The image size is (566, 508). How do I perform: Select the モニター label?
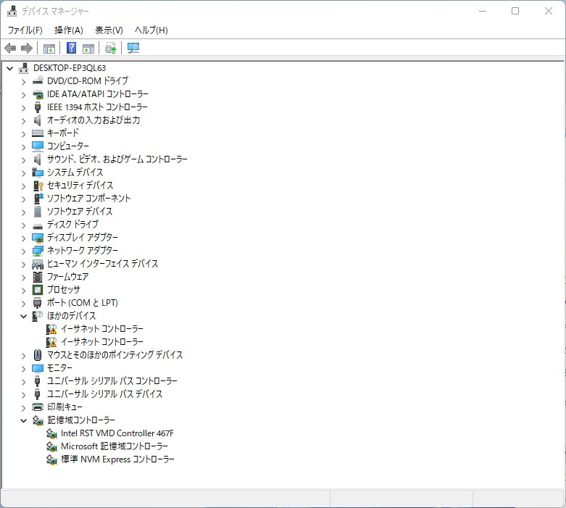coord(59,368)
